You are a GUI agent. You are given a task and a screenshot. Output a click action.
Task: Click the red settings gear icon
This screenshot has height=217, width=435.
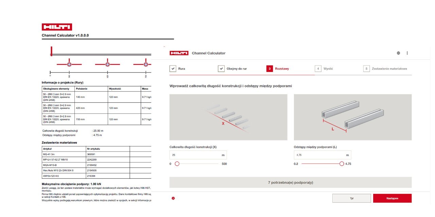point(173,198)
